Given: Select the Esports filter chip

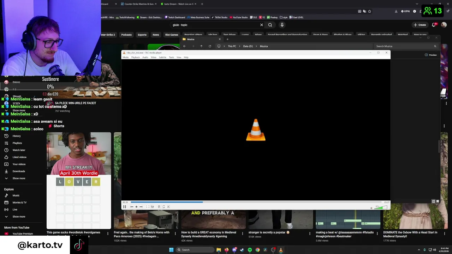Looking at the screenshot, I should (142, 35).
